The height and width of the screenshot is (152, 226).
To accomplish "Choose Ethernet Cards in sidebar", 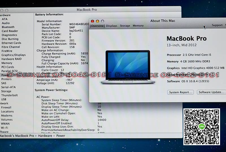I will point(11,43).
